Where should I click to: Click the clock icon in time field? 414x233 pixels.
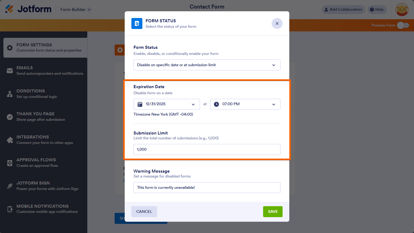click(x=216, y=104)
